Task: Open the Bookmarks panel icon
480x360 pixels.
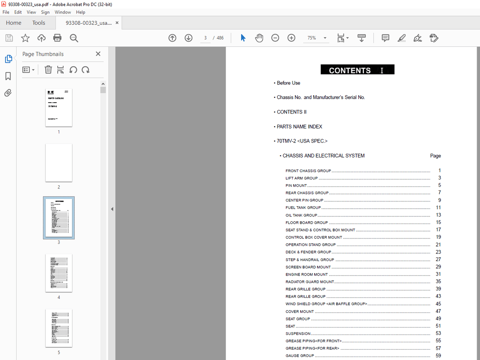Action: point(8,76)
